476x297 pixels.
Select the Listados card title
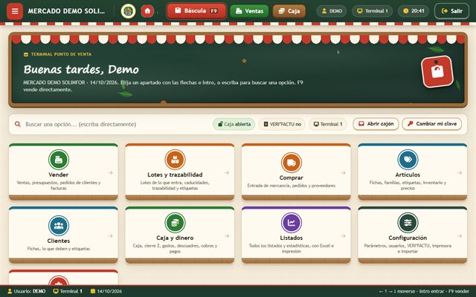point(292,238)
